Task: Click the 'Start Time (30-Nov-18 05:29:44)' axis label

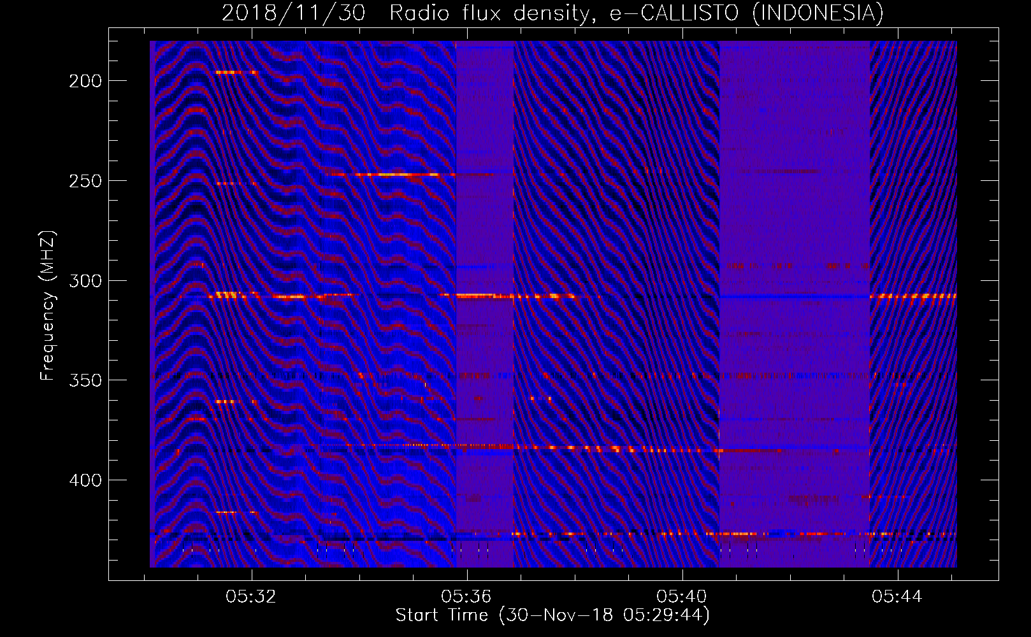Action: click(x=552, y=615)
